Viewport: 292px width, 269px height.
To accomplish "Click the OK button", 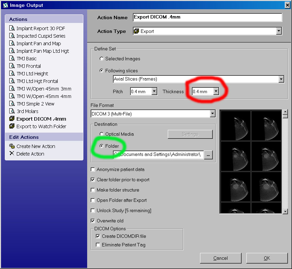I will click(267, 258).
